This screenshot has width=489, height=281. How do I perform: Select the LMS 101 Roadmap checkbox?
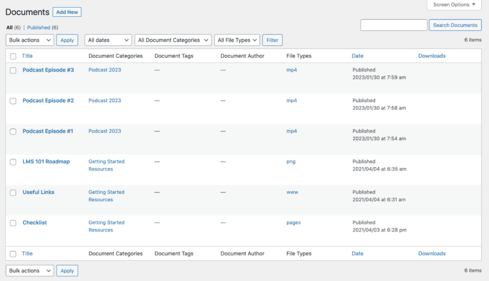13,162
